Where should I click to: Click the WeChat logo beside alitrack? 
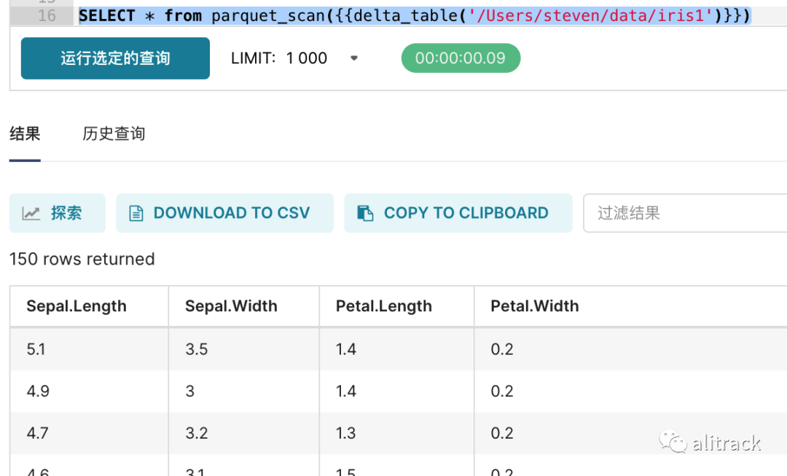point(673,442)
